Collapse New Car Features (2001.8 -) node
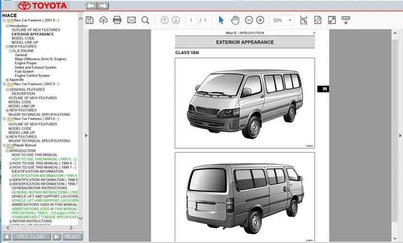The image size is (403, 243). click(4, 20)
